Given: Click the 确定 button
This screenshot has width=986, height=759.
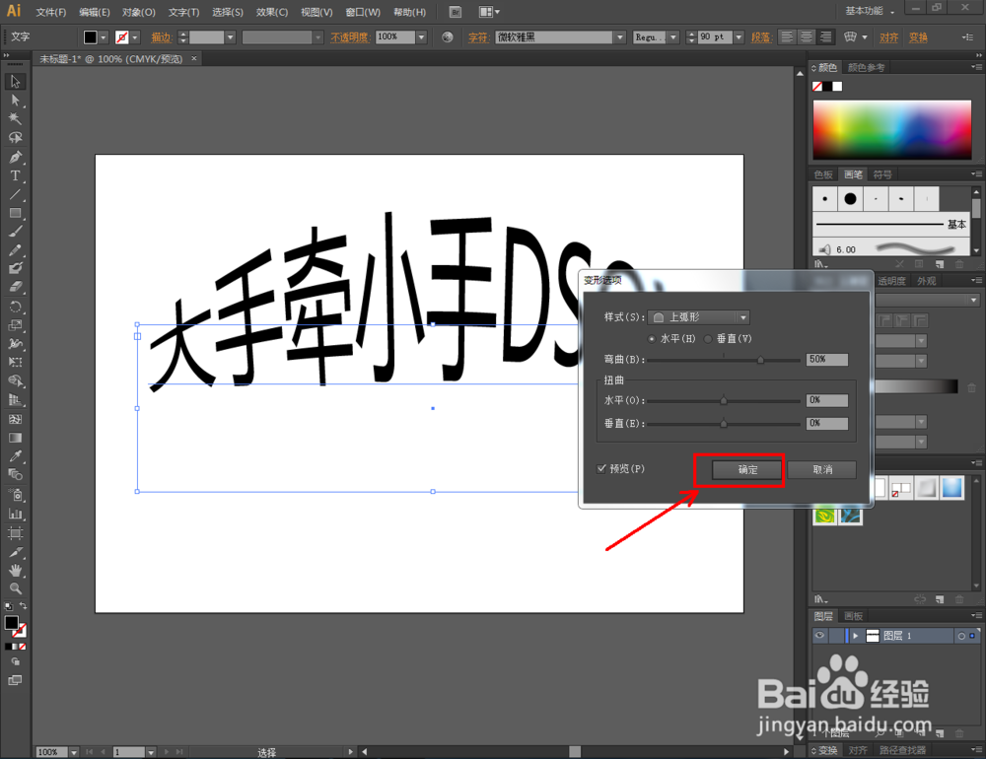Looking at the screenshot, I should pos(747,470).
